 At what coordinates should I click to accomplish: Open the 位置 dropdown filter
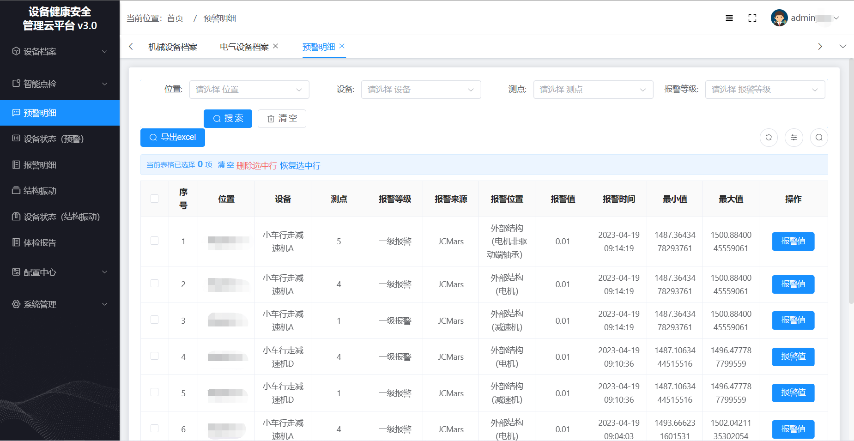[249, 90]
